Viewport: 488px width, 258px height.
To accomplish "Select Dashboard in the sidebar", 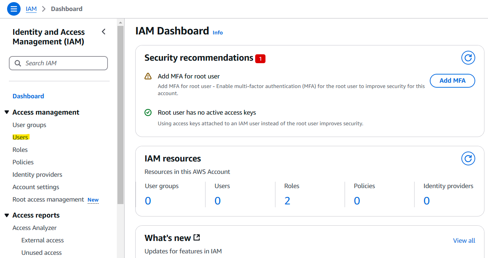I will coord(28,96).
